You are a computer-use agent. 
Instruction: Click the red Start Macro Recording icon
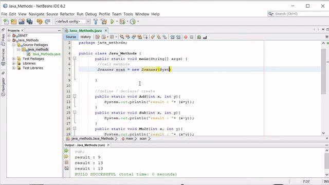point(186,37)
